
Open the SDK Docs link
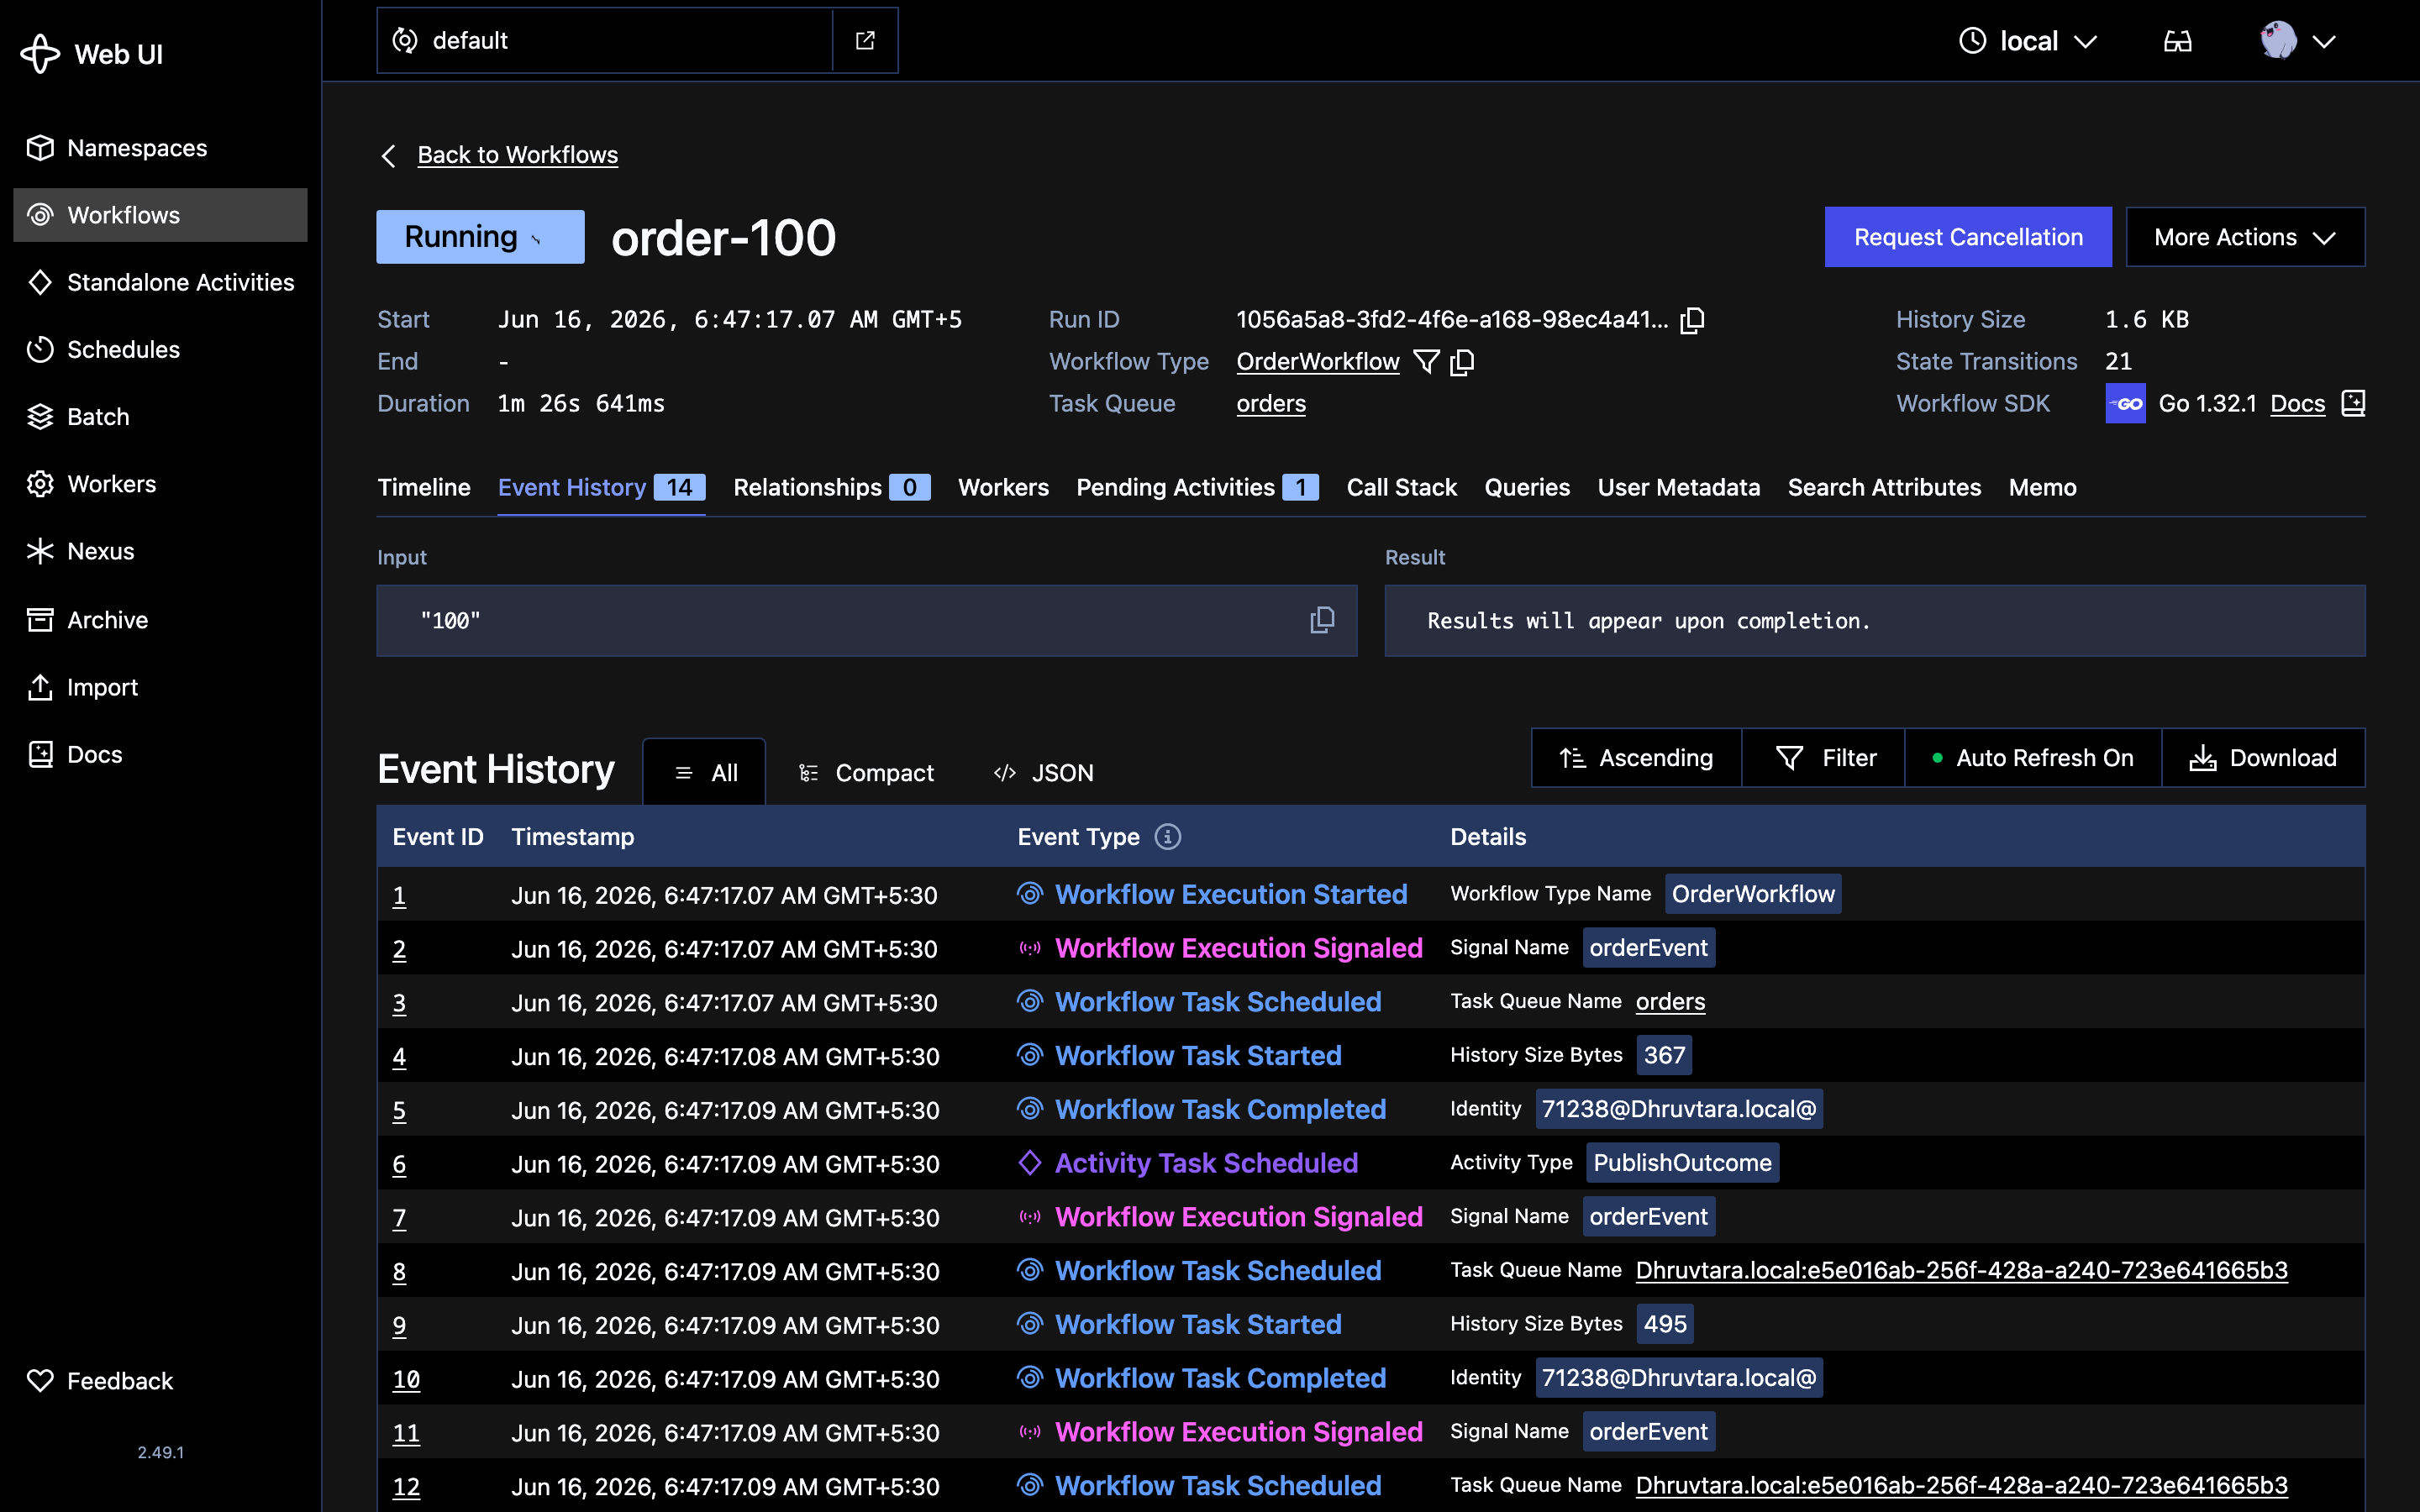tap(2297, 404)
